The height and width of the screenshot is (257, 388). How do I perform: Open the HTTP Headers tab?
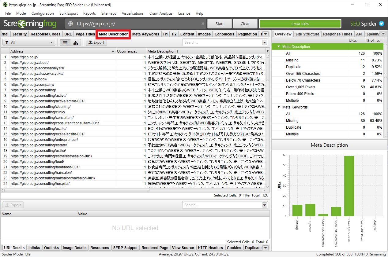(x=210, y=248)
